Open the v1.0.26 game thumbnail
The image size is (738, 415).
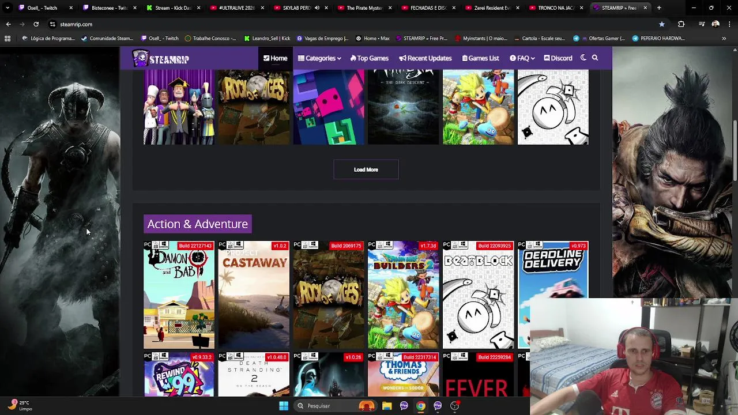329,375
